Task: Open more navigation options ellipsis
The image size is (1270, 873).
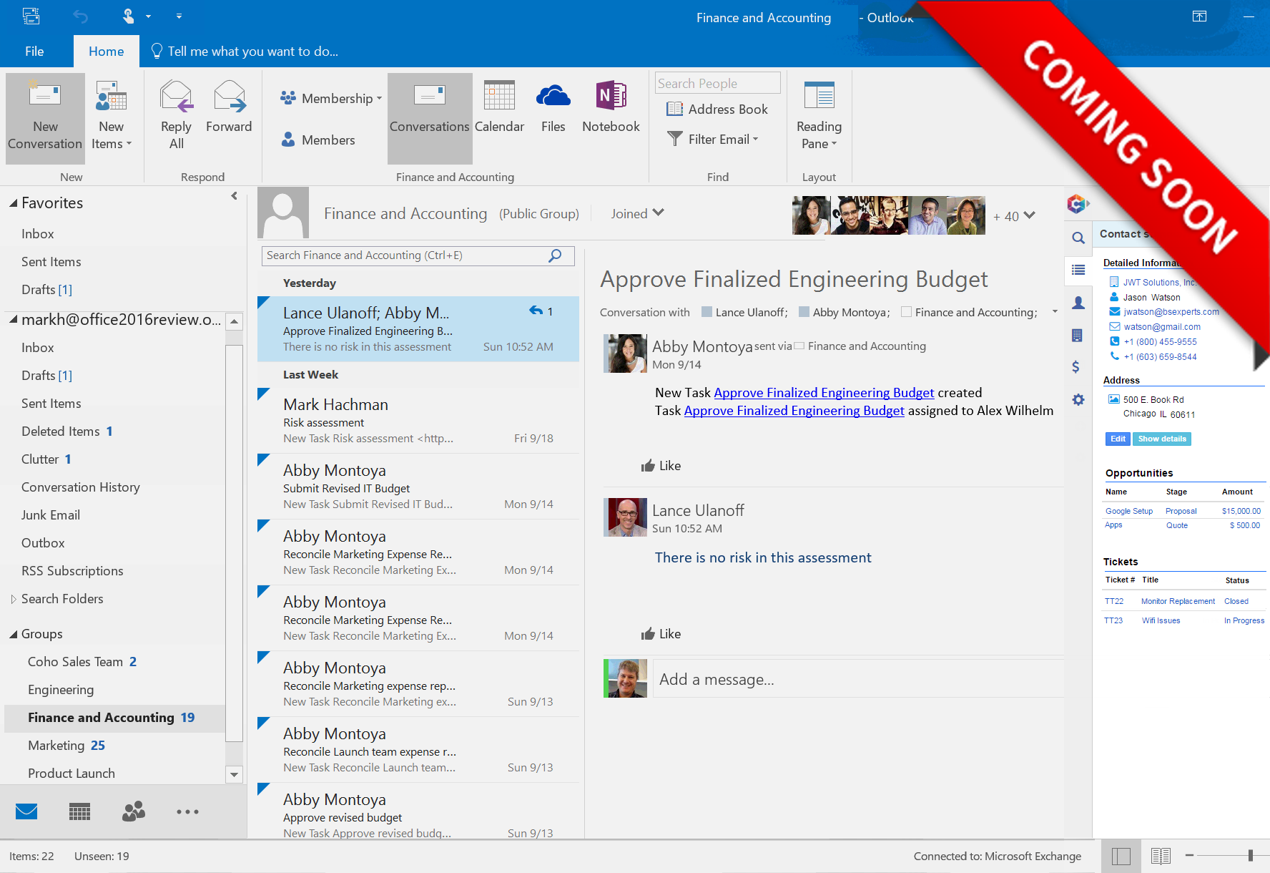Action: 187,811
